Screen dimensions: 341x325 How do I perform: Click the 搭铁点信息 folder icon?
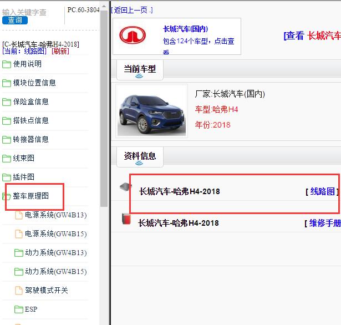(x=7, y=121)
